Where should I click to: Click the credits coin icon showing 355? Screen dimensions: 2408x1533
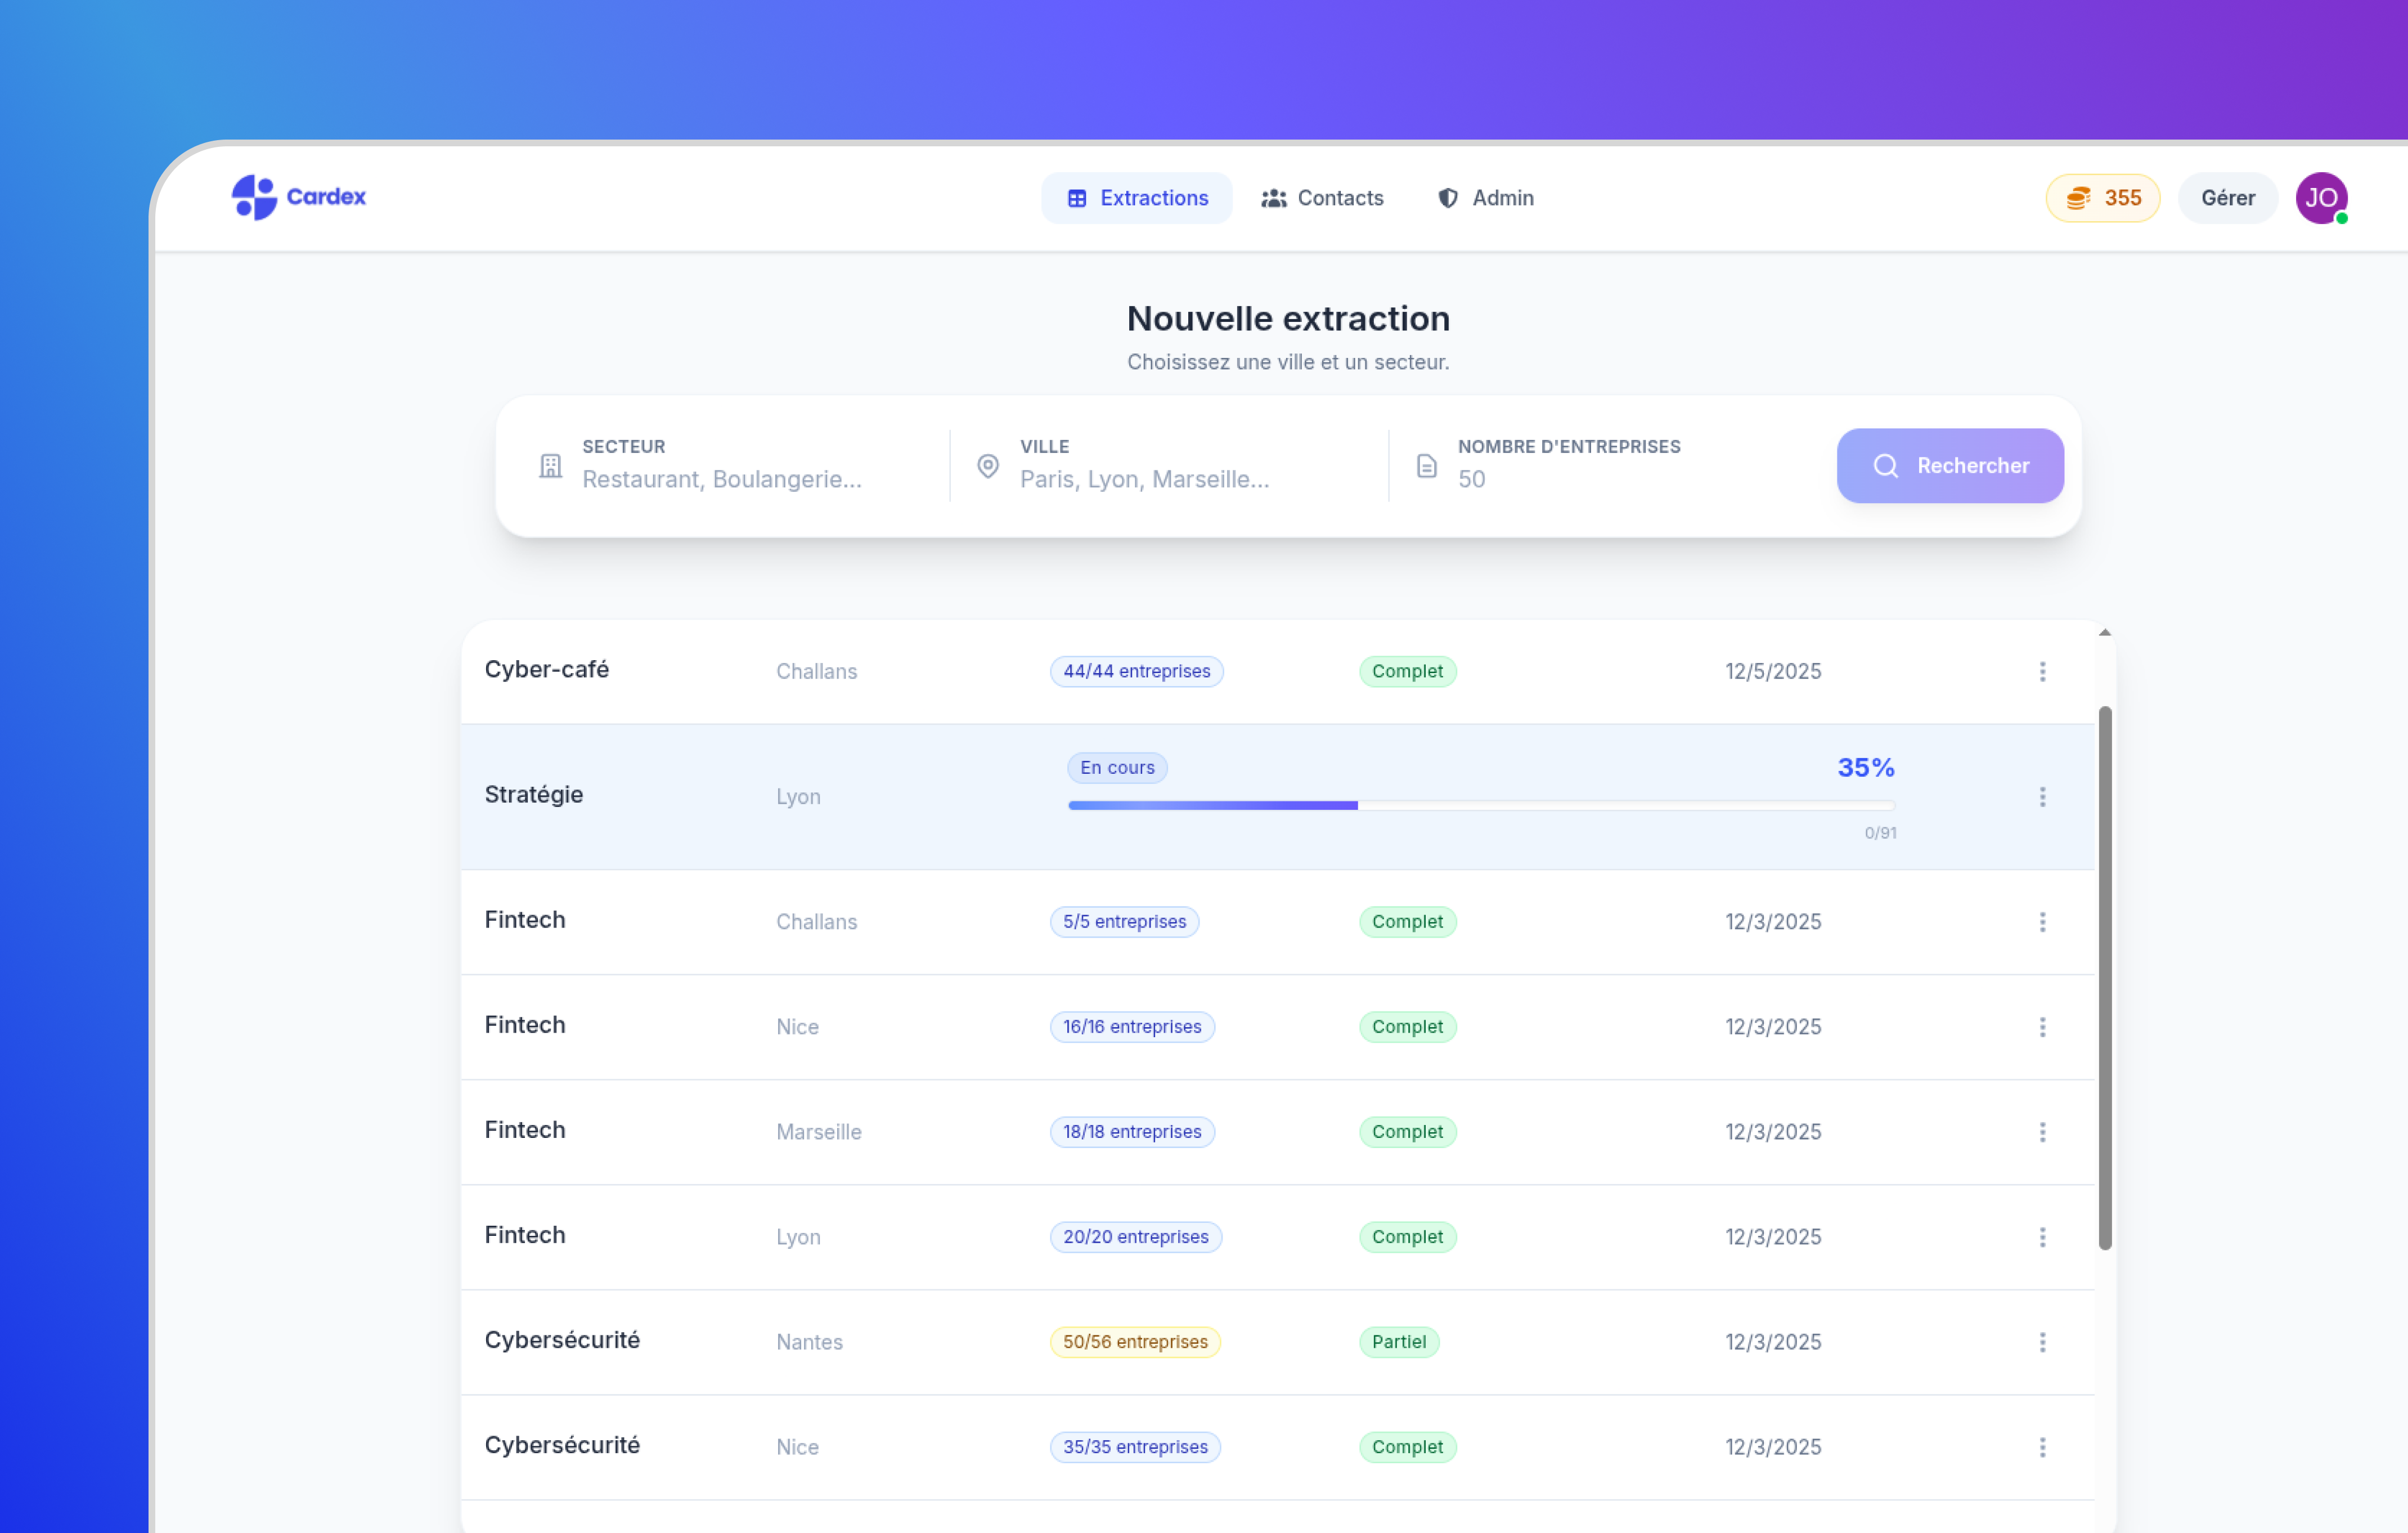click(x=2078, y=198)
